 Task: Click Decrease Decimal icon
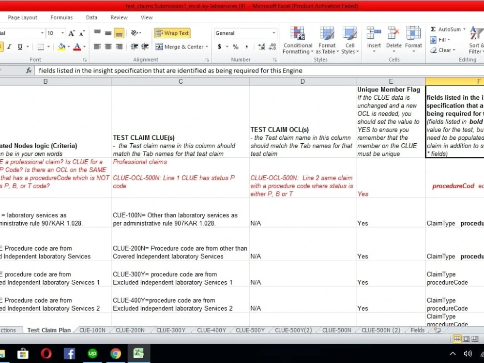pos(272,47)
